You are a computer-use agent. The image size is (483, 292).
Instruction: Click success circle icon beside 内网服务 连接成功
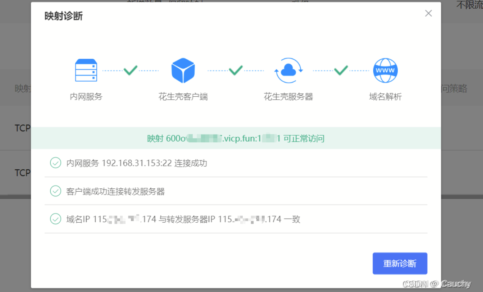(56, 163)
